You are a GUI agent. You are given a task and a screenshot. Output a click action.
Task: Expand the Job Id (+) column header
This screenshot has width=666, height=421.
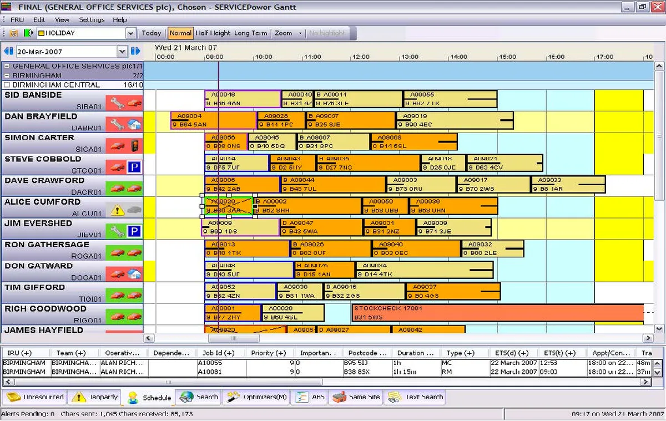pyautogui.click(x=221, y=353)
